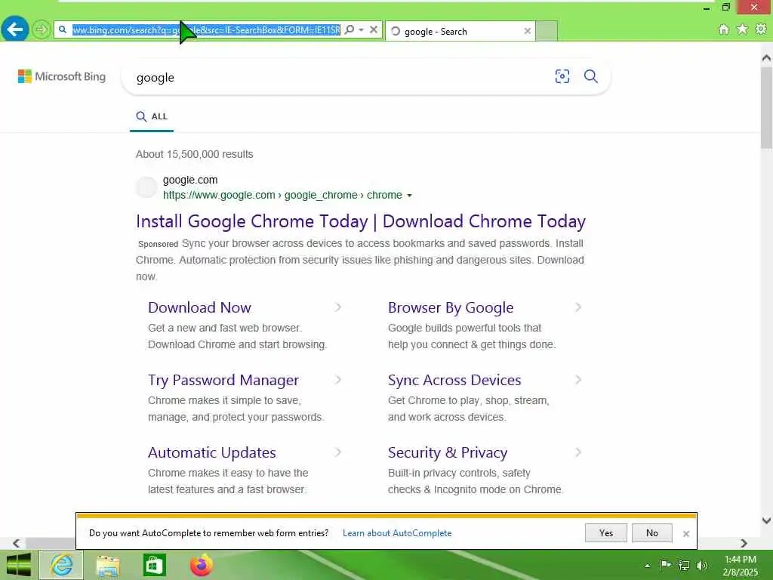Open the Tools gear menu
The height and width of the screenshot is (580, 773).
[x=761, y=29]
